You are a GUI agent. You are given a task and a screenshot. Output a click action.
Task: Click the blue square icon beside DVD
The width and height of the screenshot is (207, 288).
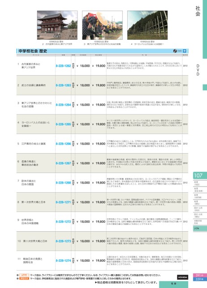tap(185, 51)
